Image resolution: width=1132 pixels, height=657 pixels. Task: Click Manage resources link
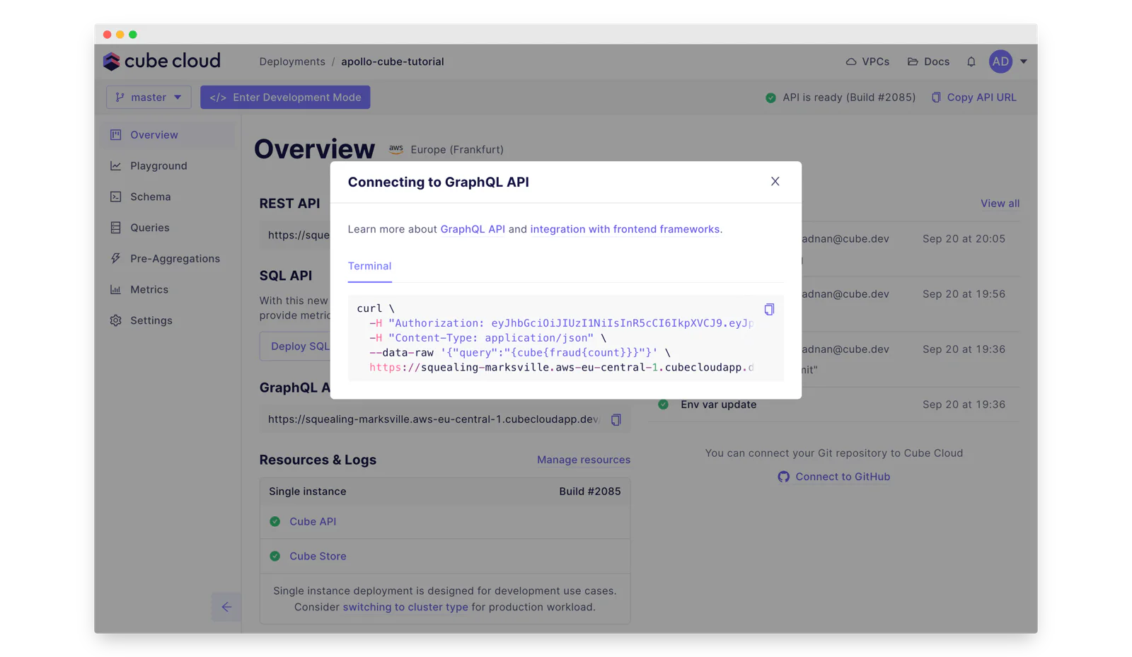584,460
